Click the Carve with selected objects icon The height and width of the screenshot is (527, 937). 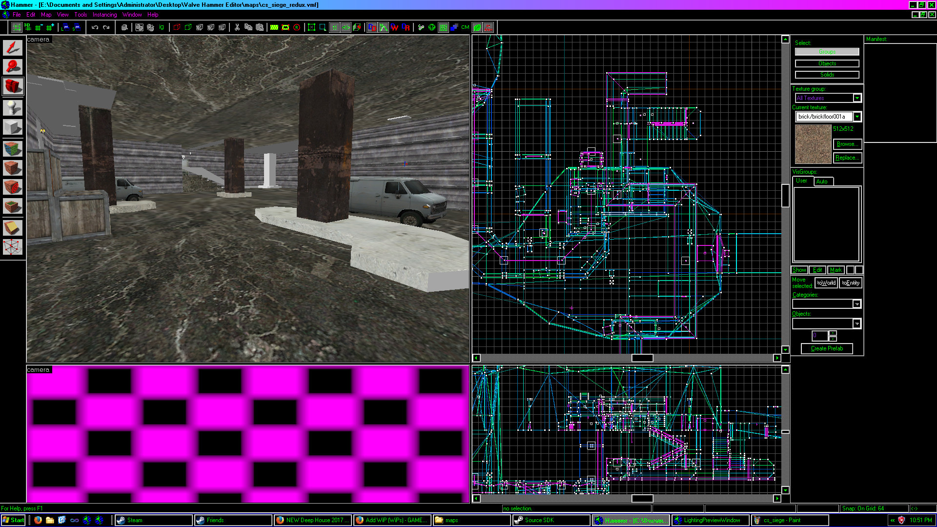pos(125,27)
